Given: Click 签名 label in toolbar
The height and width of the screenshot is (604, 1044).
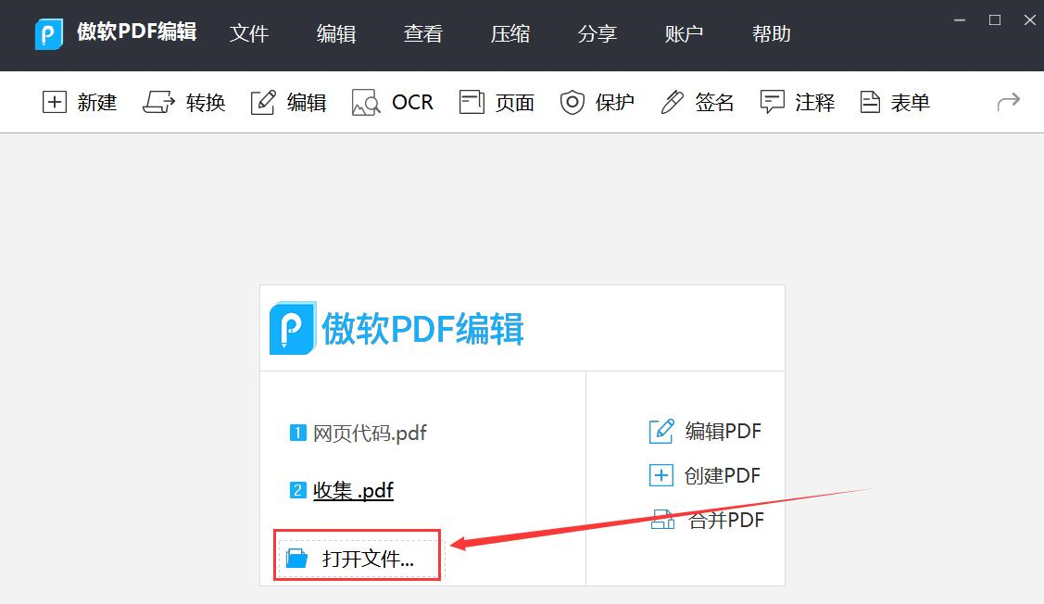Looking at the screenshot, I should click(714, 103).
